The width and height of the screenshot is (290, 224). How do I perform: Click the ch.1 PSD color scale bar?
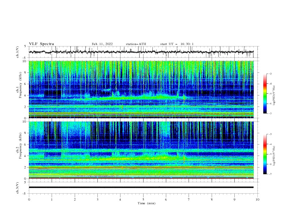(265, 93)
